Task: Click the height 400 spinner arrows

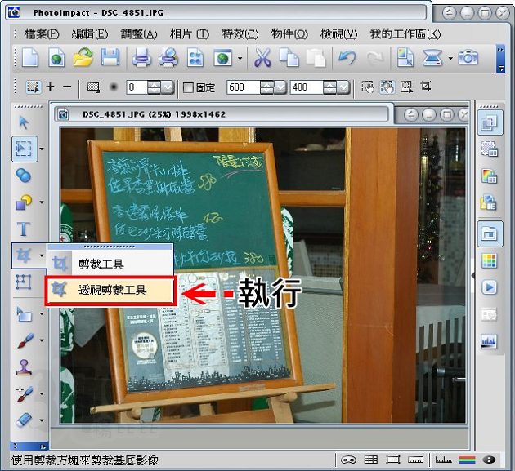Action: pos(329,87)
